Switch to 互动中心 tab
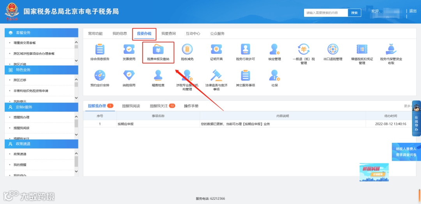Viewport: 421px width, 204px height. [x=193, y=34]
